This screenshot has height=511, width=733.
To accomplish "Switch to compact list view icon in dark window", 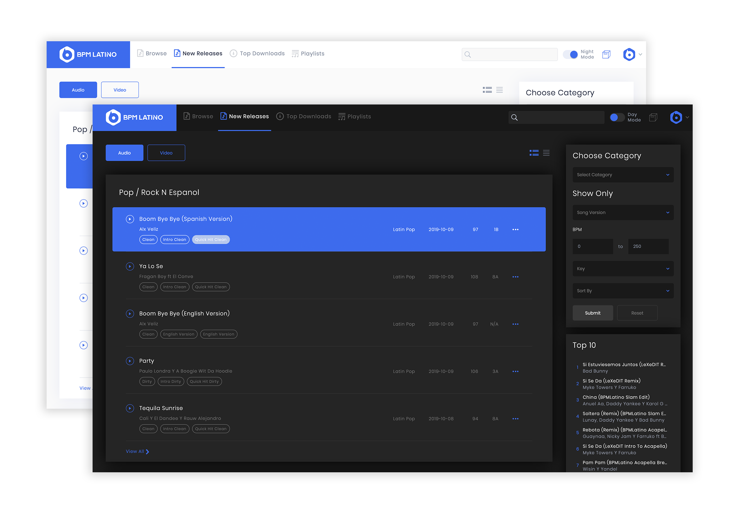I will tap(546, 153).
